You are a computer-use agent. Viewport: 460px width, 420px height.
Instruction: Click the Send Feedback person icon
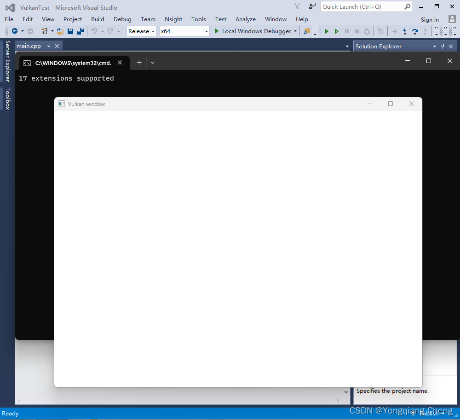(x=312, y=6)
